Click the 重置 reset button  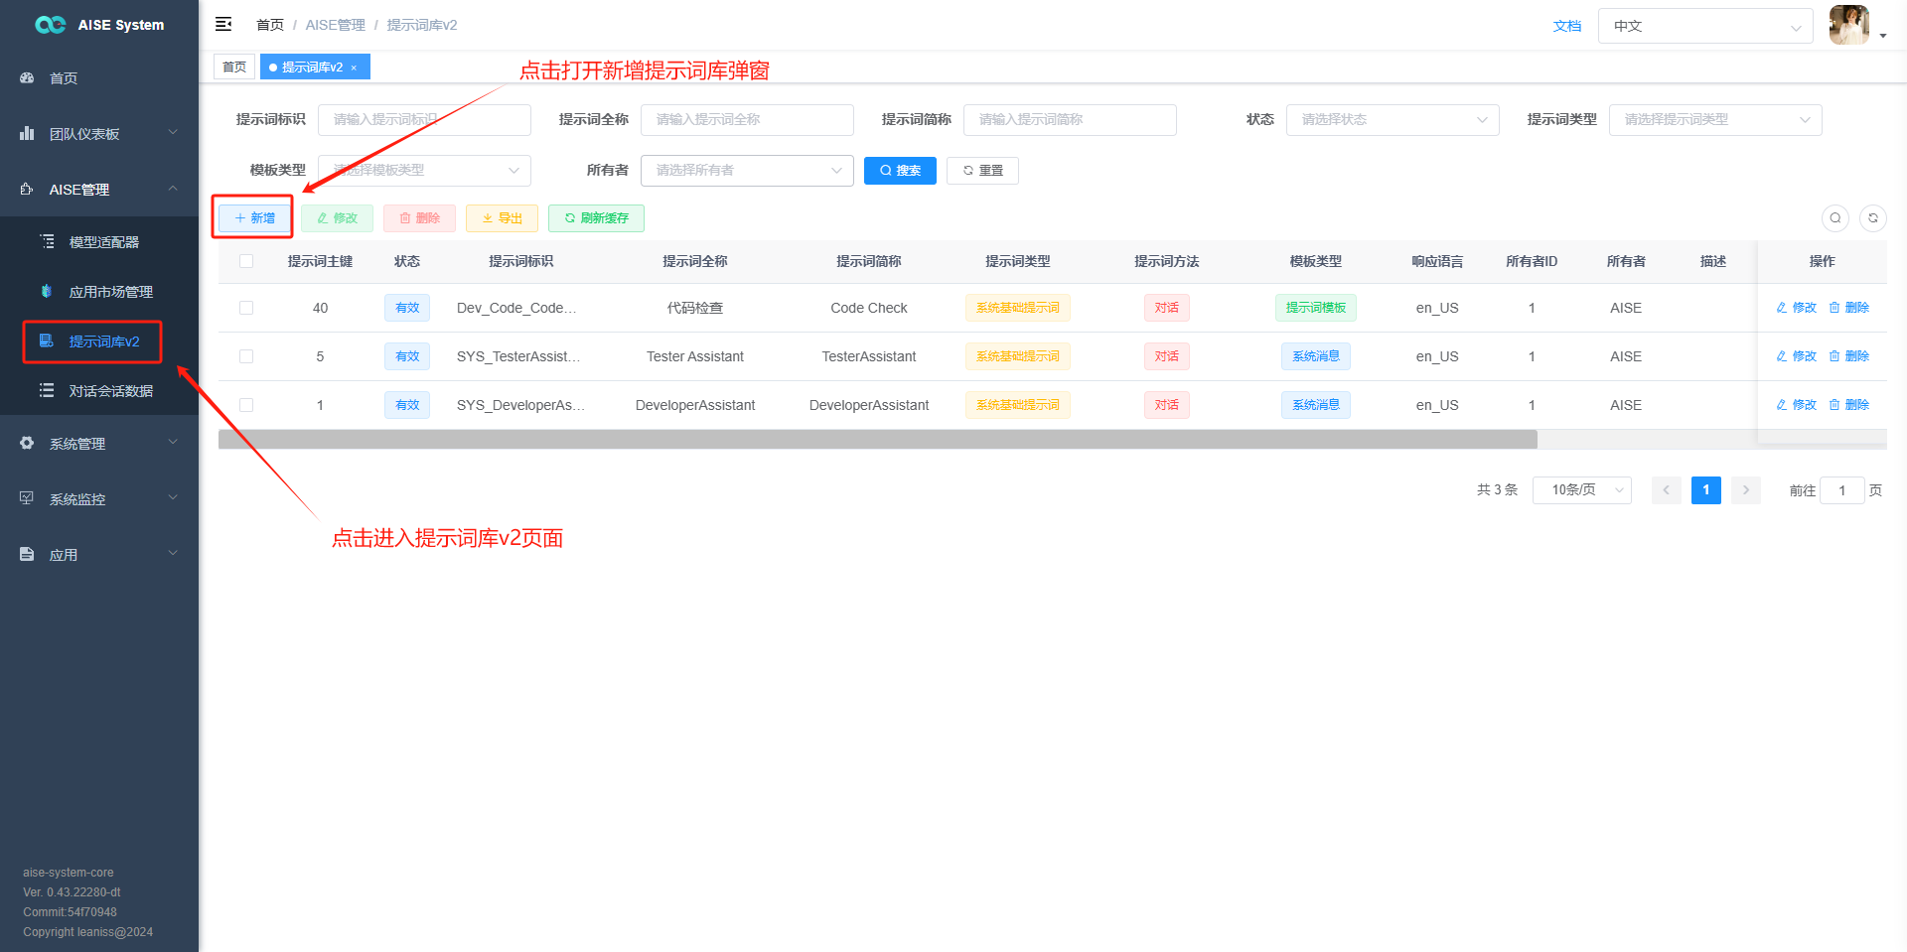click(982, 171)
